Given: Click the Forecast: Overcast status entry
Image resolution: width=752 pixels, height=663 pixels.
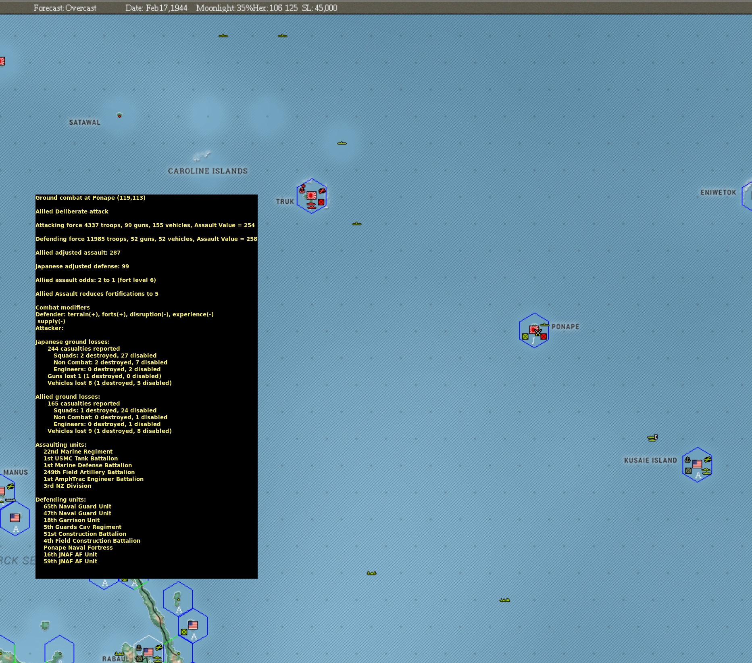Looking at the screenshot, I should click(65, 8).
